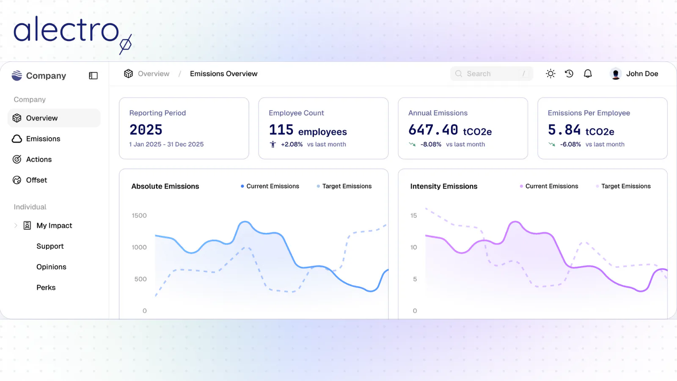Click the Company globe logo icon
677x381 pixels.
click(x=17, y=75)
